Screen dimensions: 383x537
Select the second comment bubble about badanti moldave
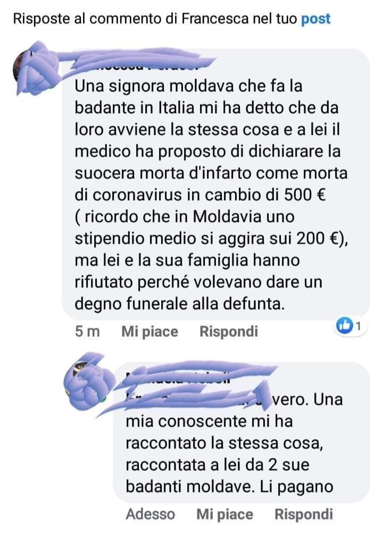tap(242, 433)
